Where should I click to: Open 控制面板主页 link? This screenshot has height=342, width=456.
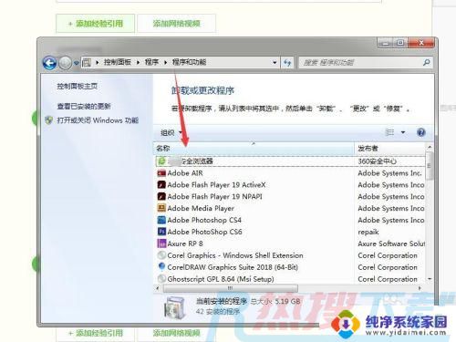click(77, 86)
